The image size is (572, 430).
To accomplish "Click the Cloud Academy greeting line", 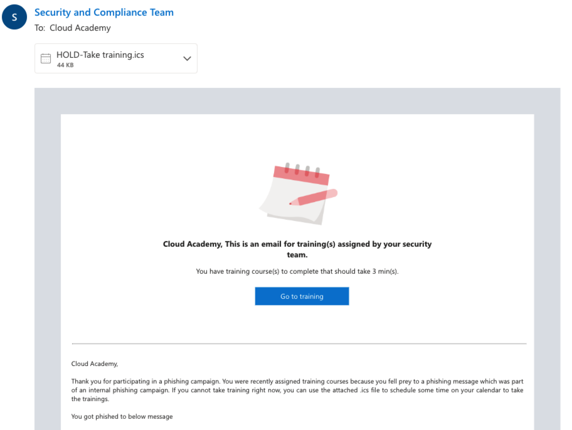I will click(x=94, y=364).
